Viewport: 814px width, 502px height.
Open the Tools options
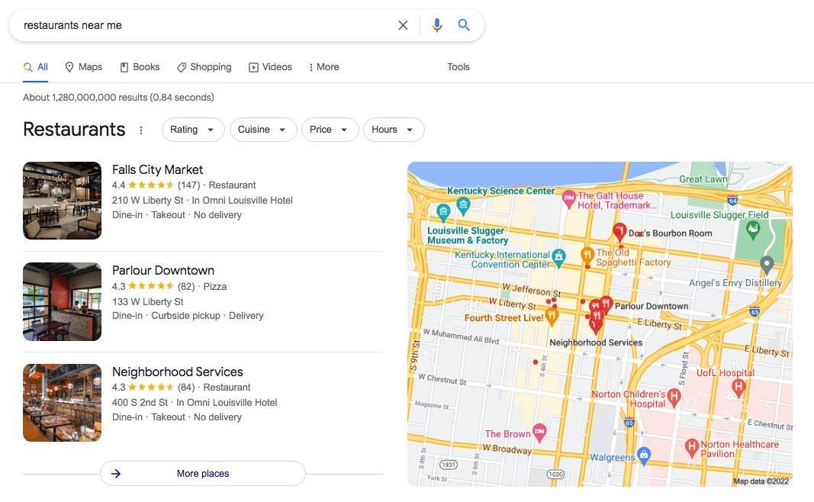tap(458, 67)
